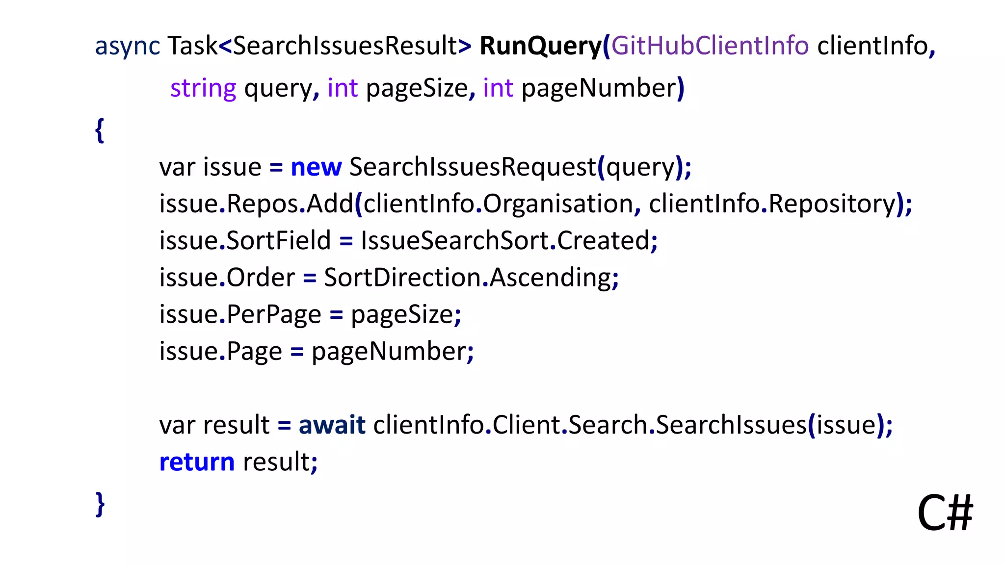Click 'SortDirection.Ascending' value
1005x565 pixels.
click(x=468, y=279)
